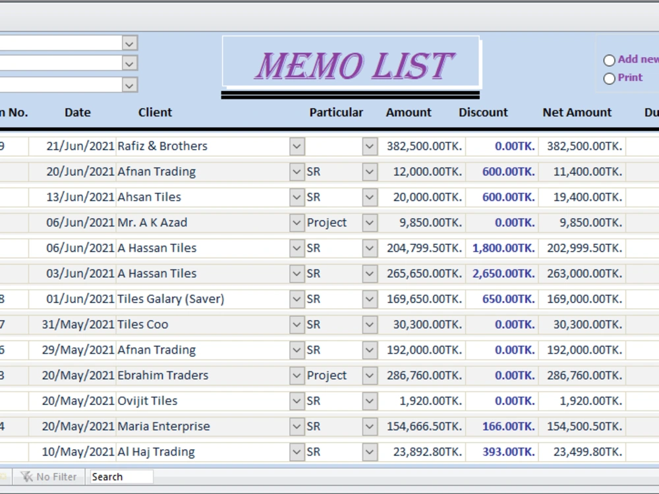Click the Client column header

point(155,113)
